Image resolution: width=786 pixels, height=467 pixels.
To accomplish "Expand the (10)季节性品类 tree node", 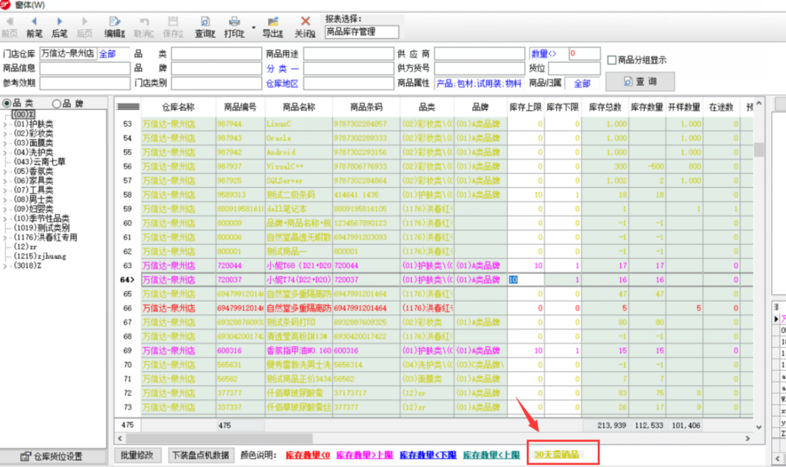I will tap(5, 219).
